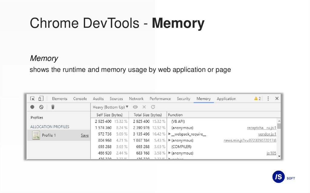
Task: Open the Application tab
Action: (226, 99)
